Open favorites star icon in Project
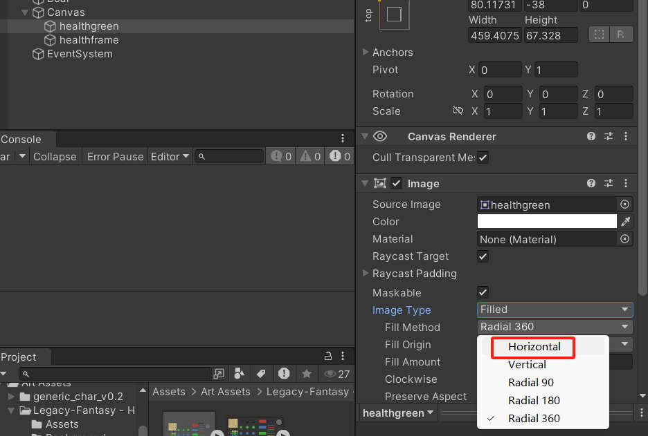The height and width of the screenshot is (436, 648). (x=307, y=374)
